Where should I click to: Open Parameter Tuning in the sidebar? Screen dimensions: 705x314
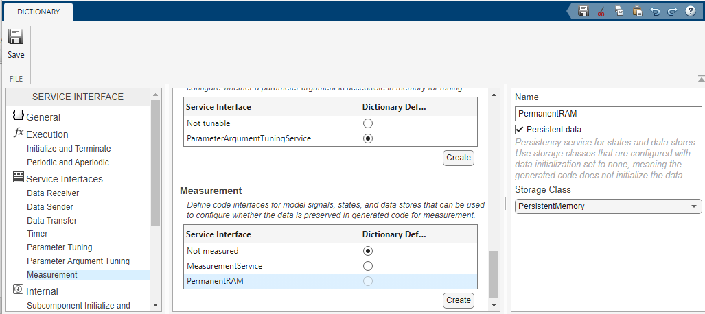tap(59, 247)
